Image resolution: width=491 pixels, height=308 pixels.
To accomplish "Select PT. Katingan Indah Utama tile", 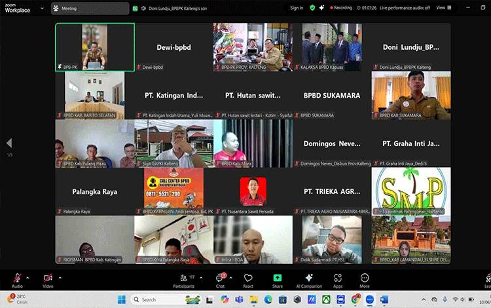I will coord(173,95).
